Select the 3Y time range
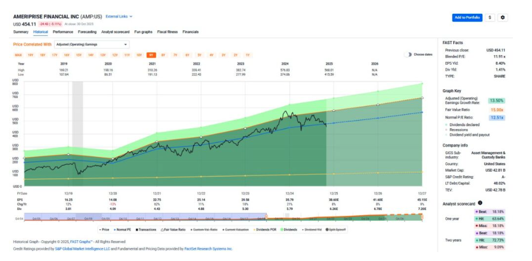The width and height of the screenshot is (532, 261). (x=223, y=55)
